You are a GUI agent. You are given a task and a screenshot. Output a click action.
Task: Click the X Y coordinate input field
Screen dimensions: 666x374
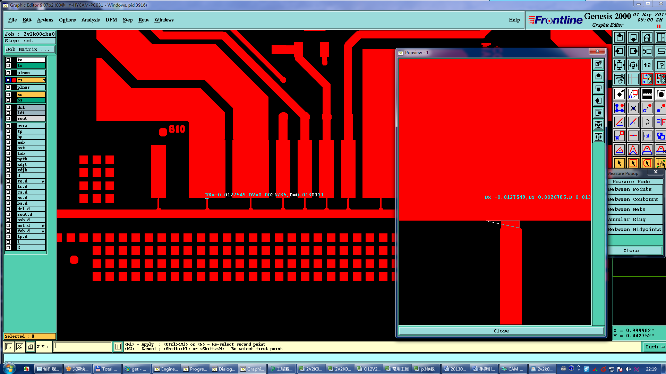(82, 347)
